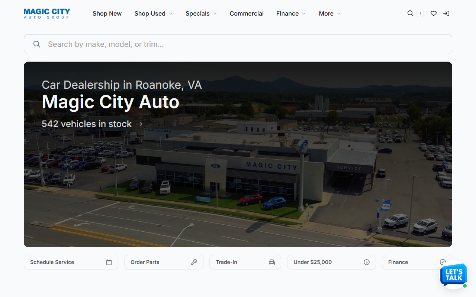Open saved favorites heart icon
476x297 pixels.
click(x=434, y=13)
